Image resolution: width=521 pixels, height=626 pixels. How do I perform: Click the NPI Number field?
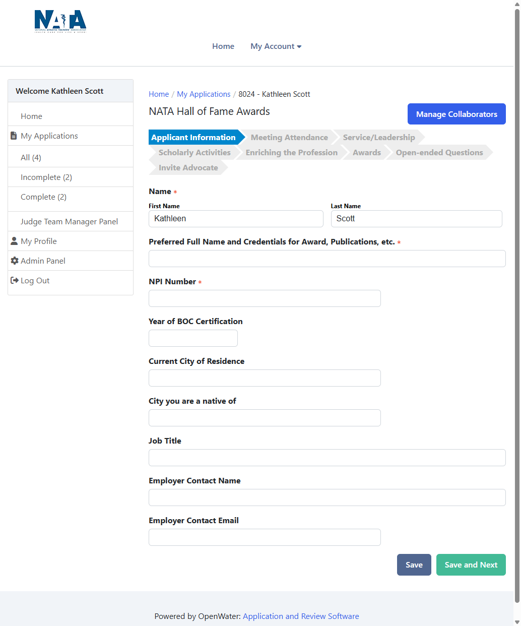click(x=265, y=298)
